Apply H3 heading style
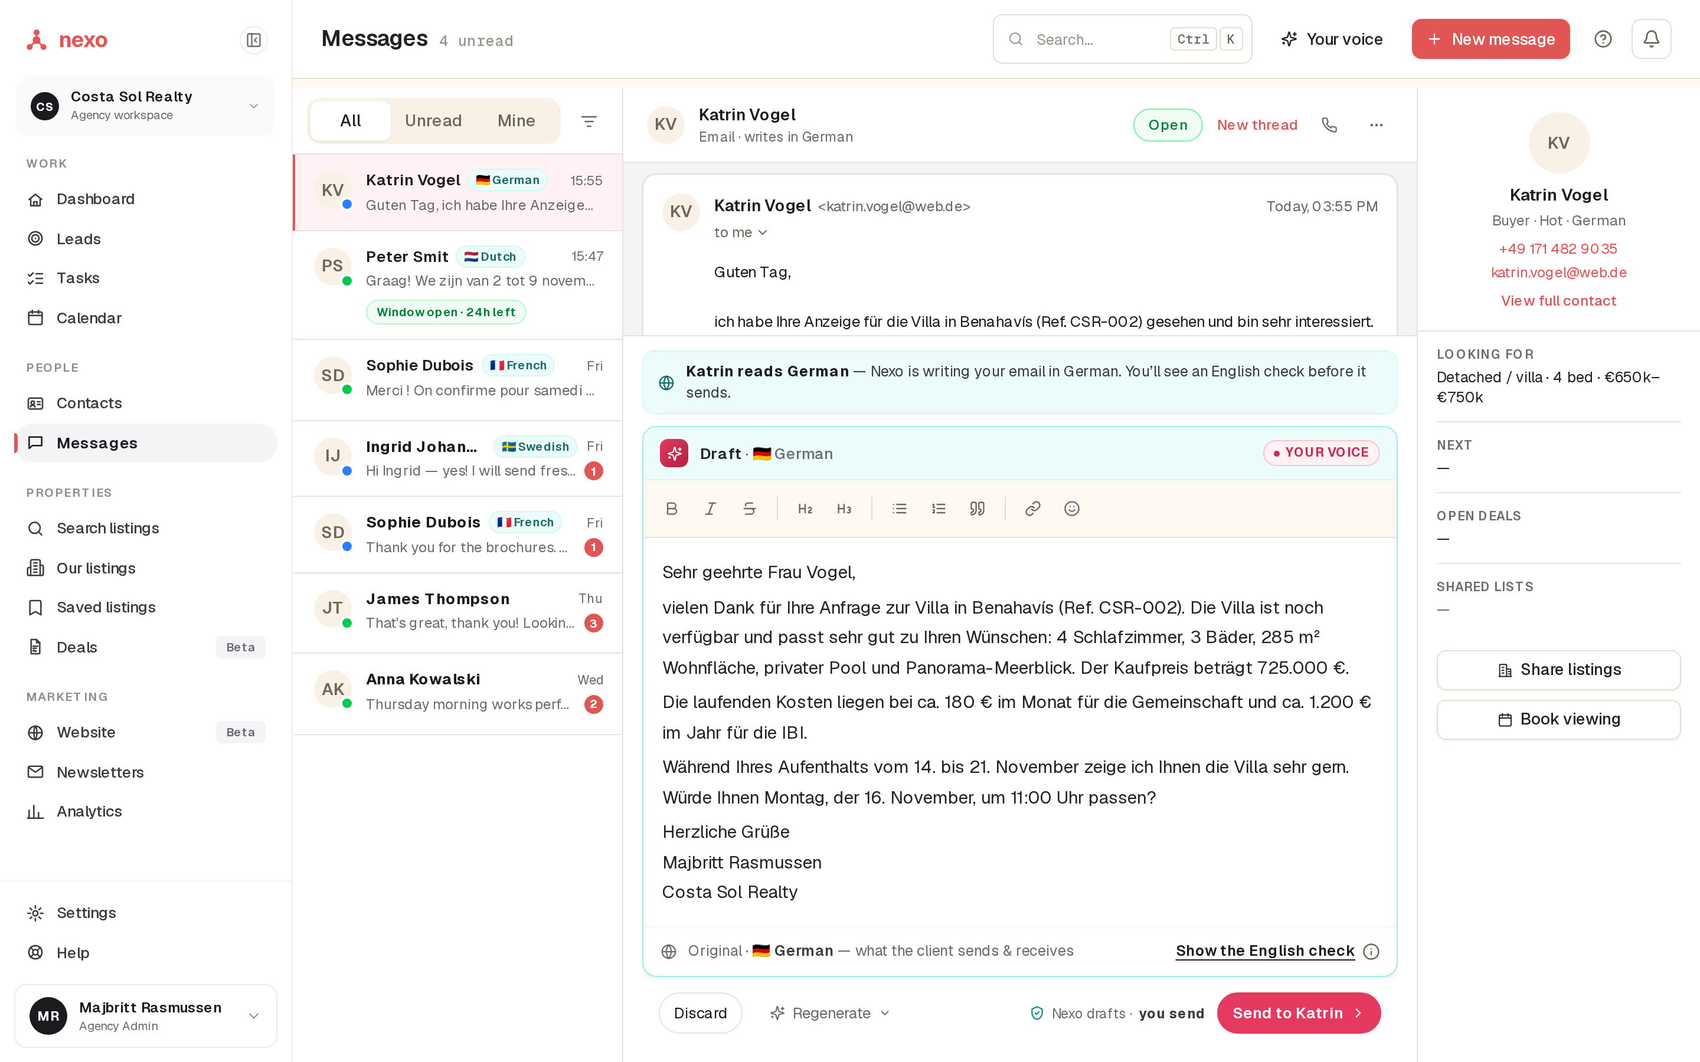The width and height of the screenshot is (1700, 1062). coord(844,509)
